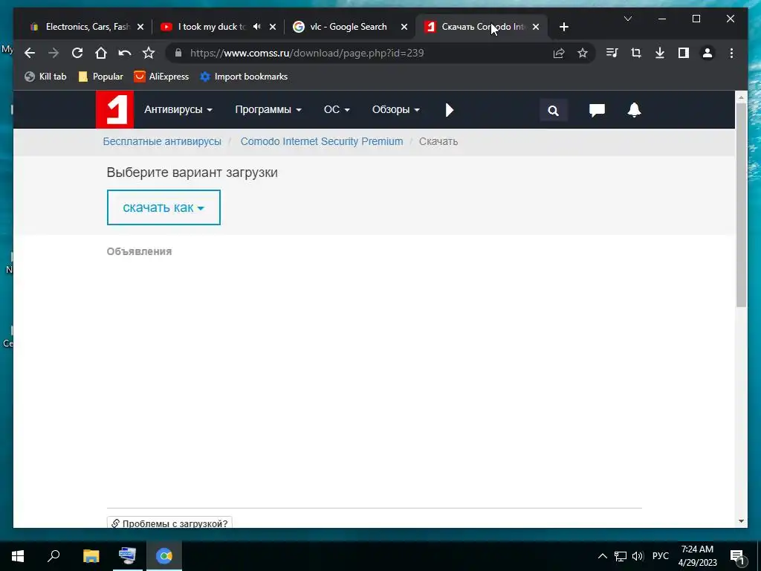Open the AliExpress bookmark

(x=161, y=77)
